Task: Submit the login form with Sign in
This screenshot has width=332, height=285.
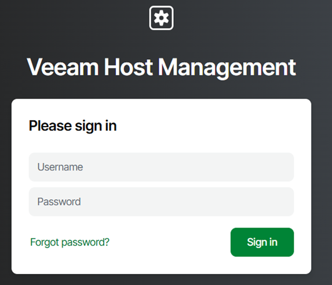Action: coord(262,242)
